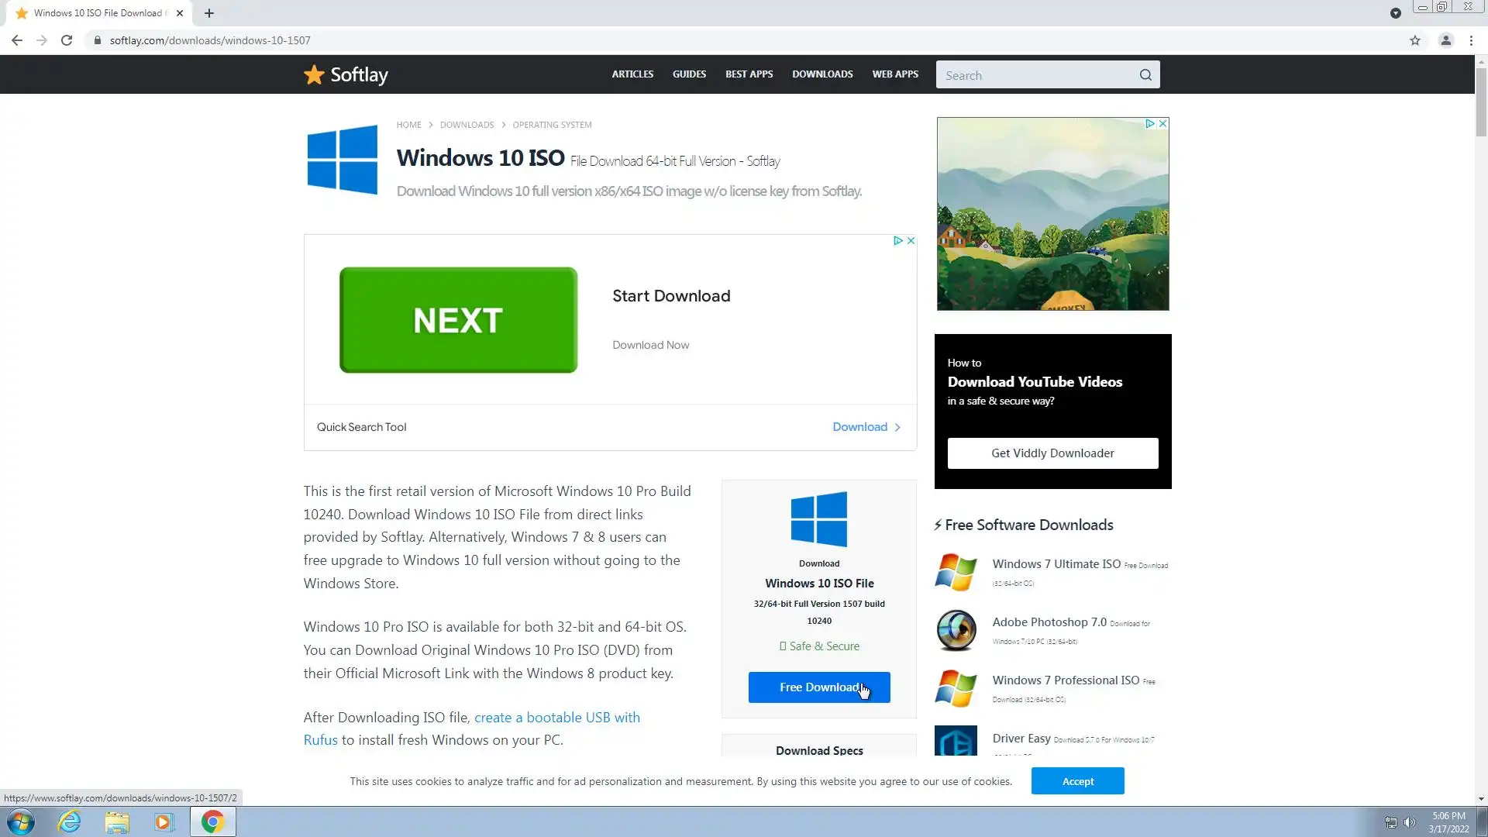Click the Softlay star logo
This screenshot has width=1488, height=837.
314,74
